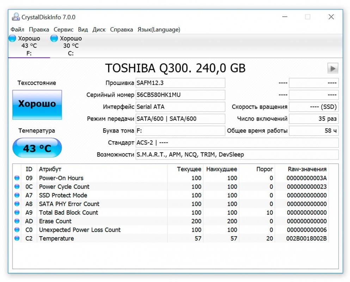Click the interface field Serial ATA

pos(180,107)
